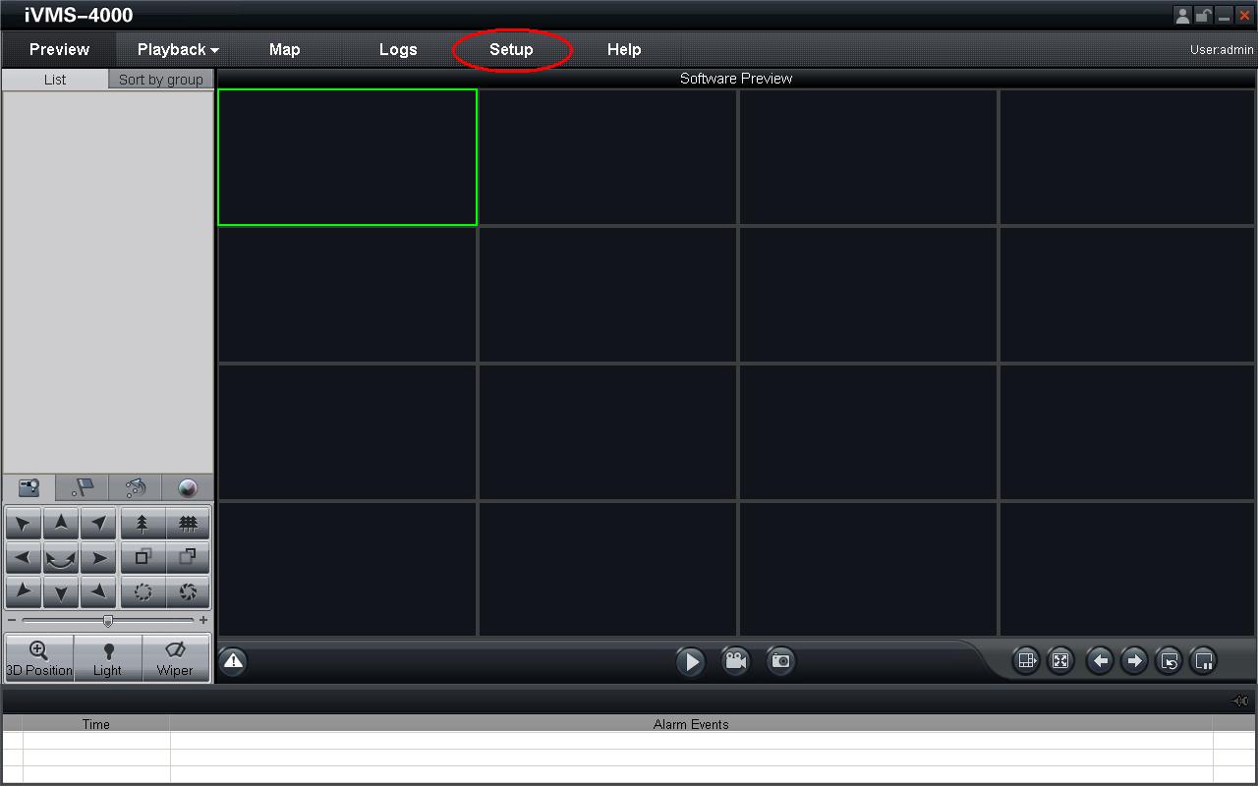Viewport: 1258px width, 786px height.
Task: Open the Help menu
Action: point(624,49)
